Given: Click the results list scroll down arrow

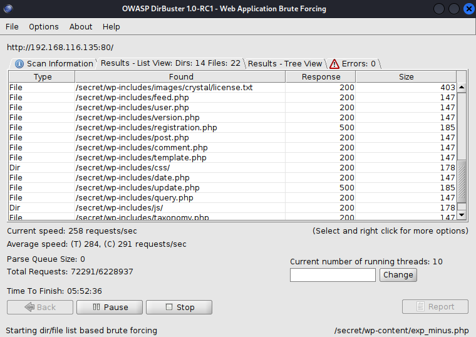Looking at the screenshot, I should pos(462,215).
